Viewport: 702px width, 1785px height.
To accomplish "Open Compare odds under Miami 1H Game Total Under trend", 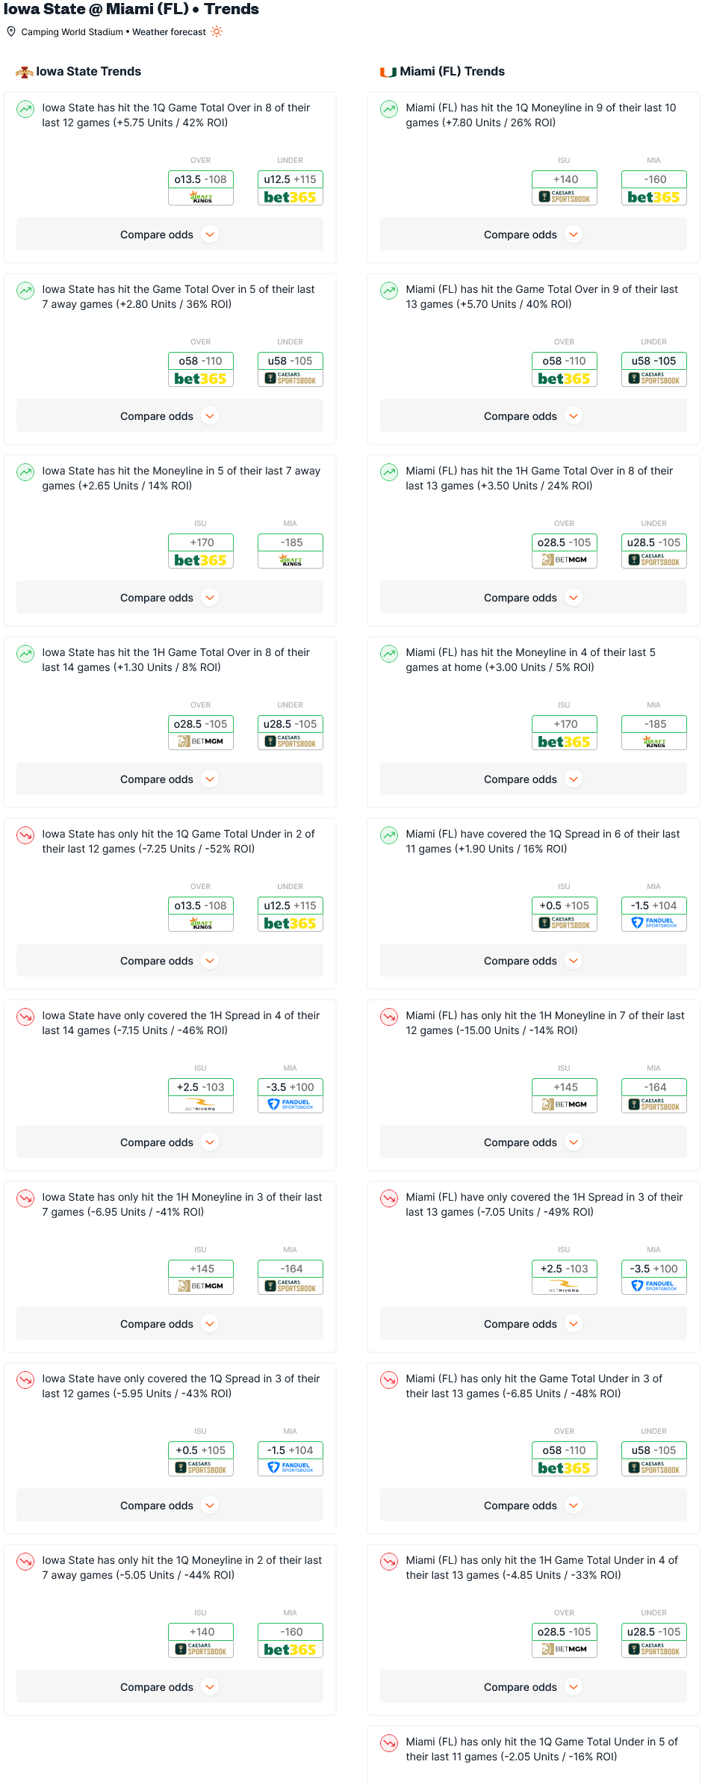I will [x=533, y=1687].
